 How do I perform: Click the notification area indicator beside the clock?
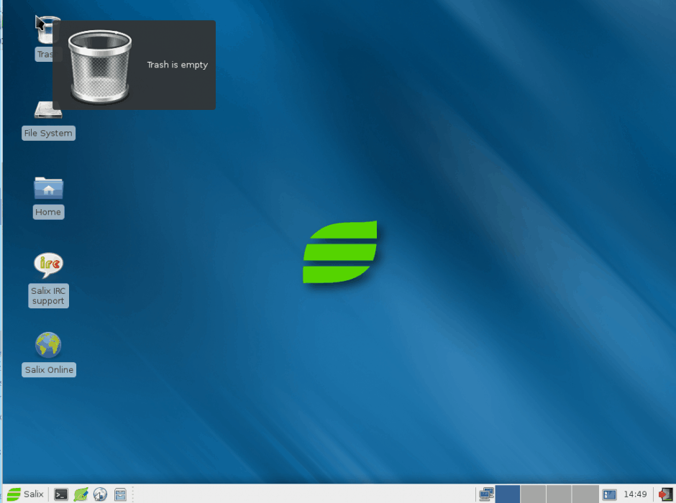(610, 494)
